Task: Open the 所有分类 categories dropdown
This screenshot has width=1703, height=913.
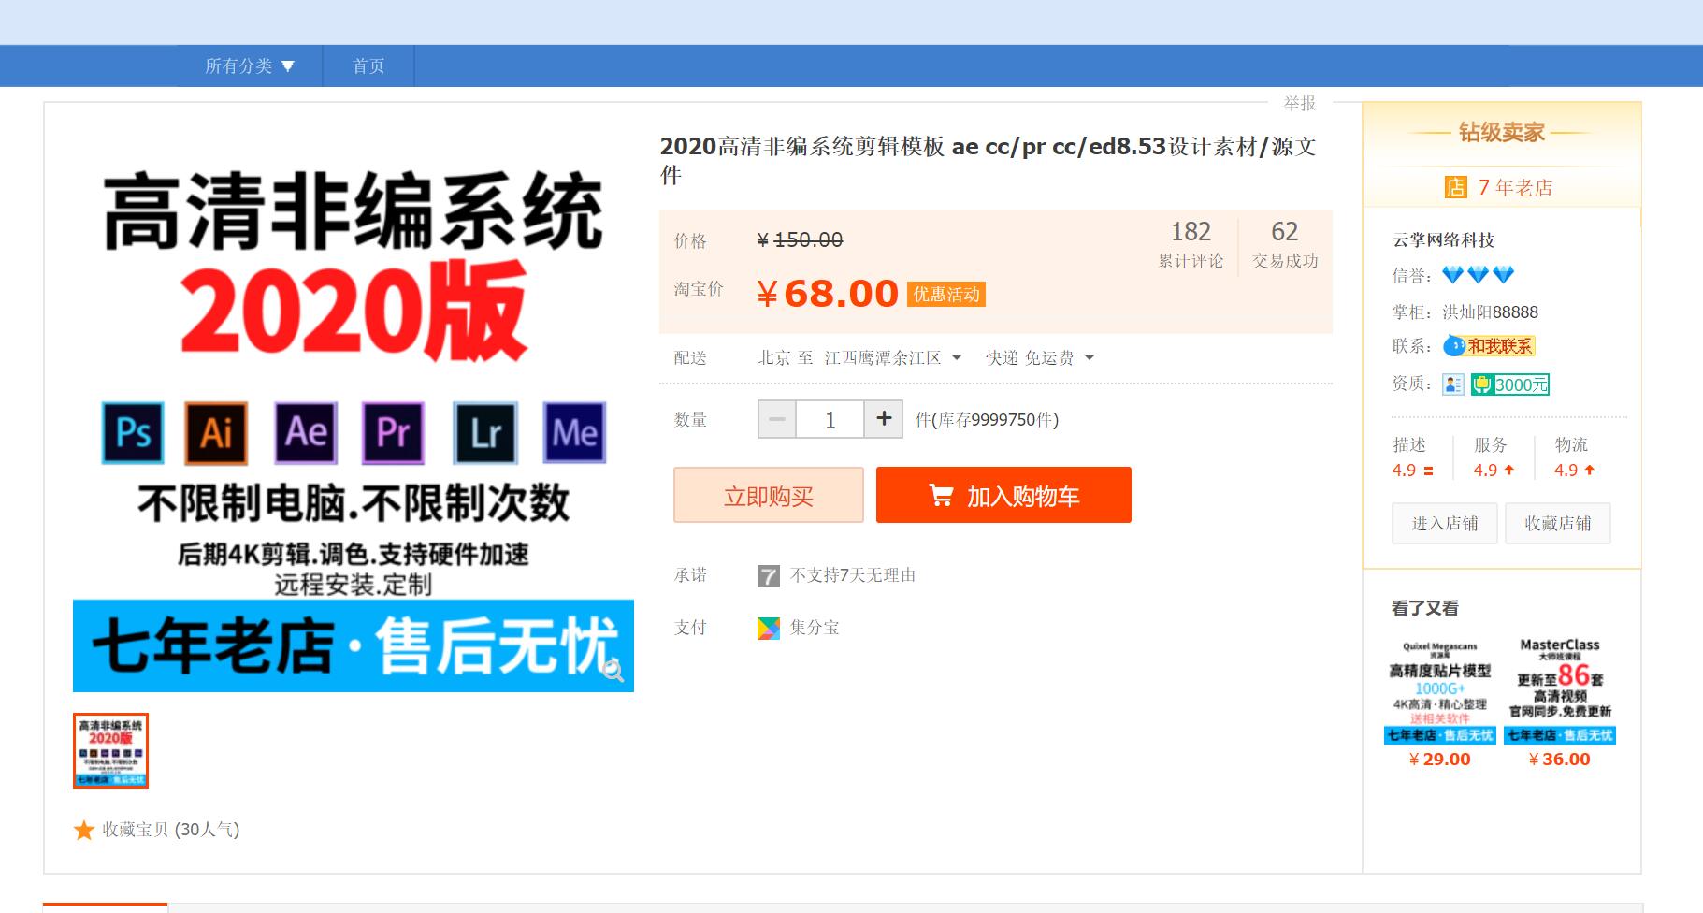Action: pos(250,65)
